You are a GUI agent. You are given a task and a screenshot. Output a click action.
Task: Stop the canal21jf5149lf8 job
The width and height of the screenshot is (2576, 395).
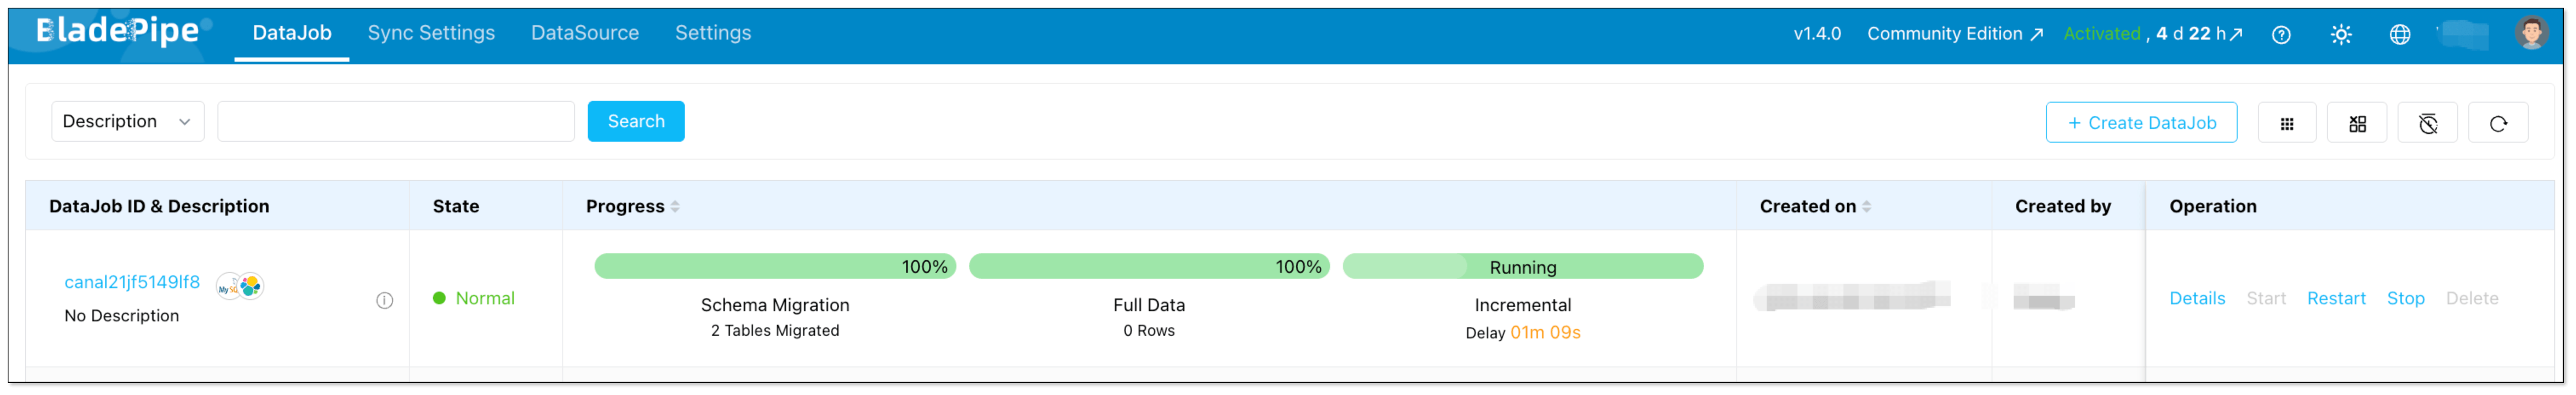(x=2406, y=298)
